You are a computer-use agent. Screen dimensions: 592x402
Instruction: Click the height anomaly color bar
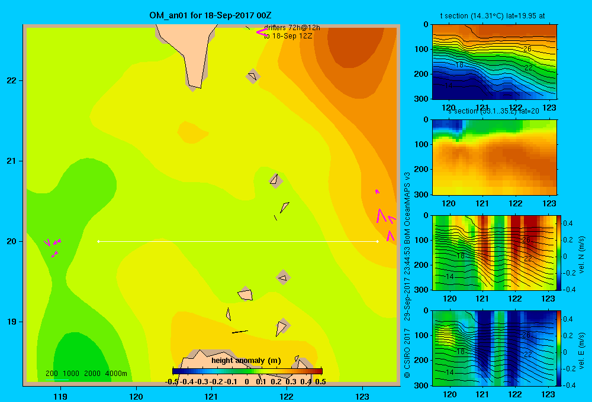coord(247,371)
